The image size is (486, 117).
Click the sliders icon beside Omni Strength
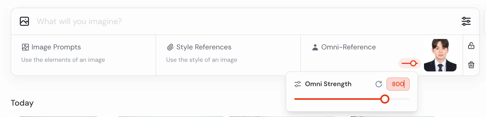(x=297, y=84)
